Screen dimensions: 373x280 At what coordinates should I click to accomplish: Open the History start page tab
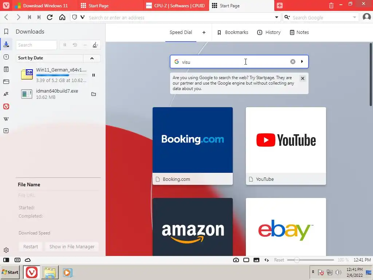269,32
